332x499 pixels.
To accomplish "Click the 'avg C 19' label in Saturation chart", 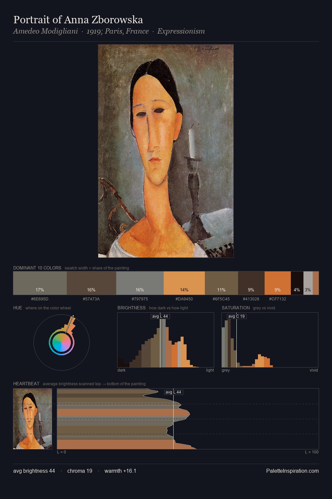I will pos(236,316).
